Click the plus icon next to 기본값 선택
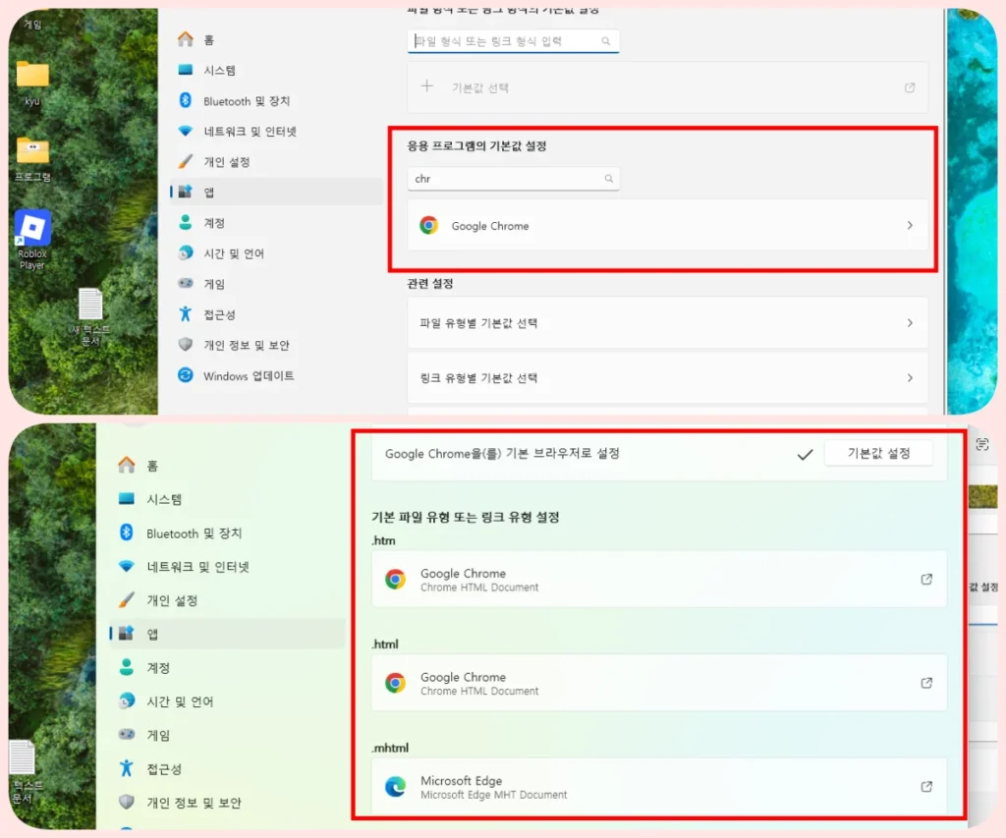Image resolution: width=1006 pixels, height=838 pixels. point(427,86)
